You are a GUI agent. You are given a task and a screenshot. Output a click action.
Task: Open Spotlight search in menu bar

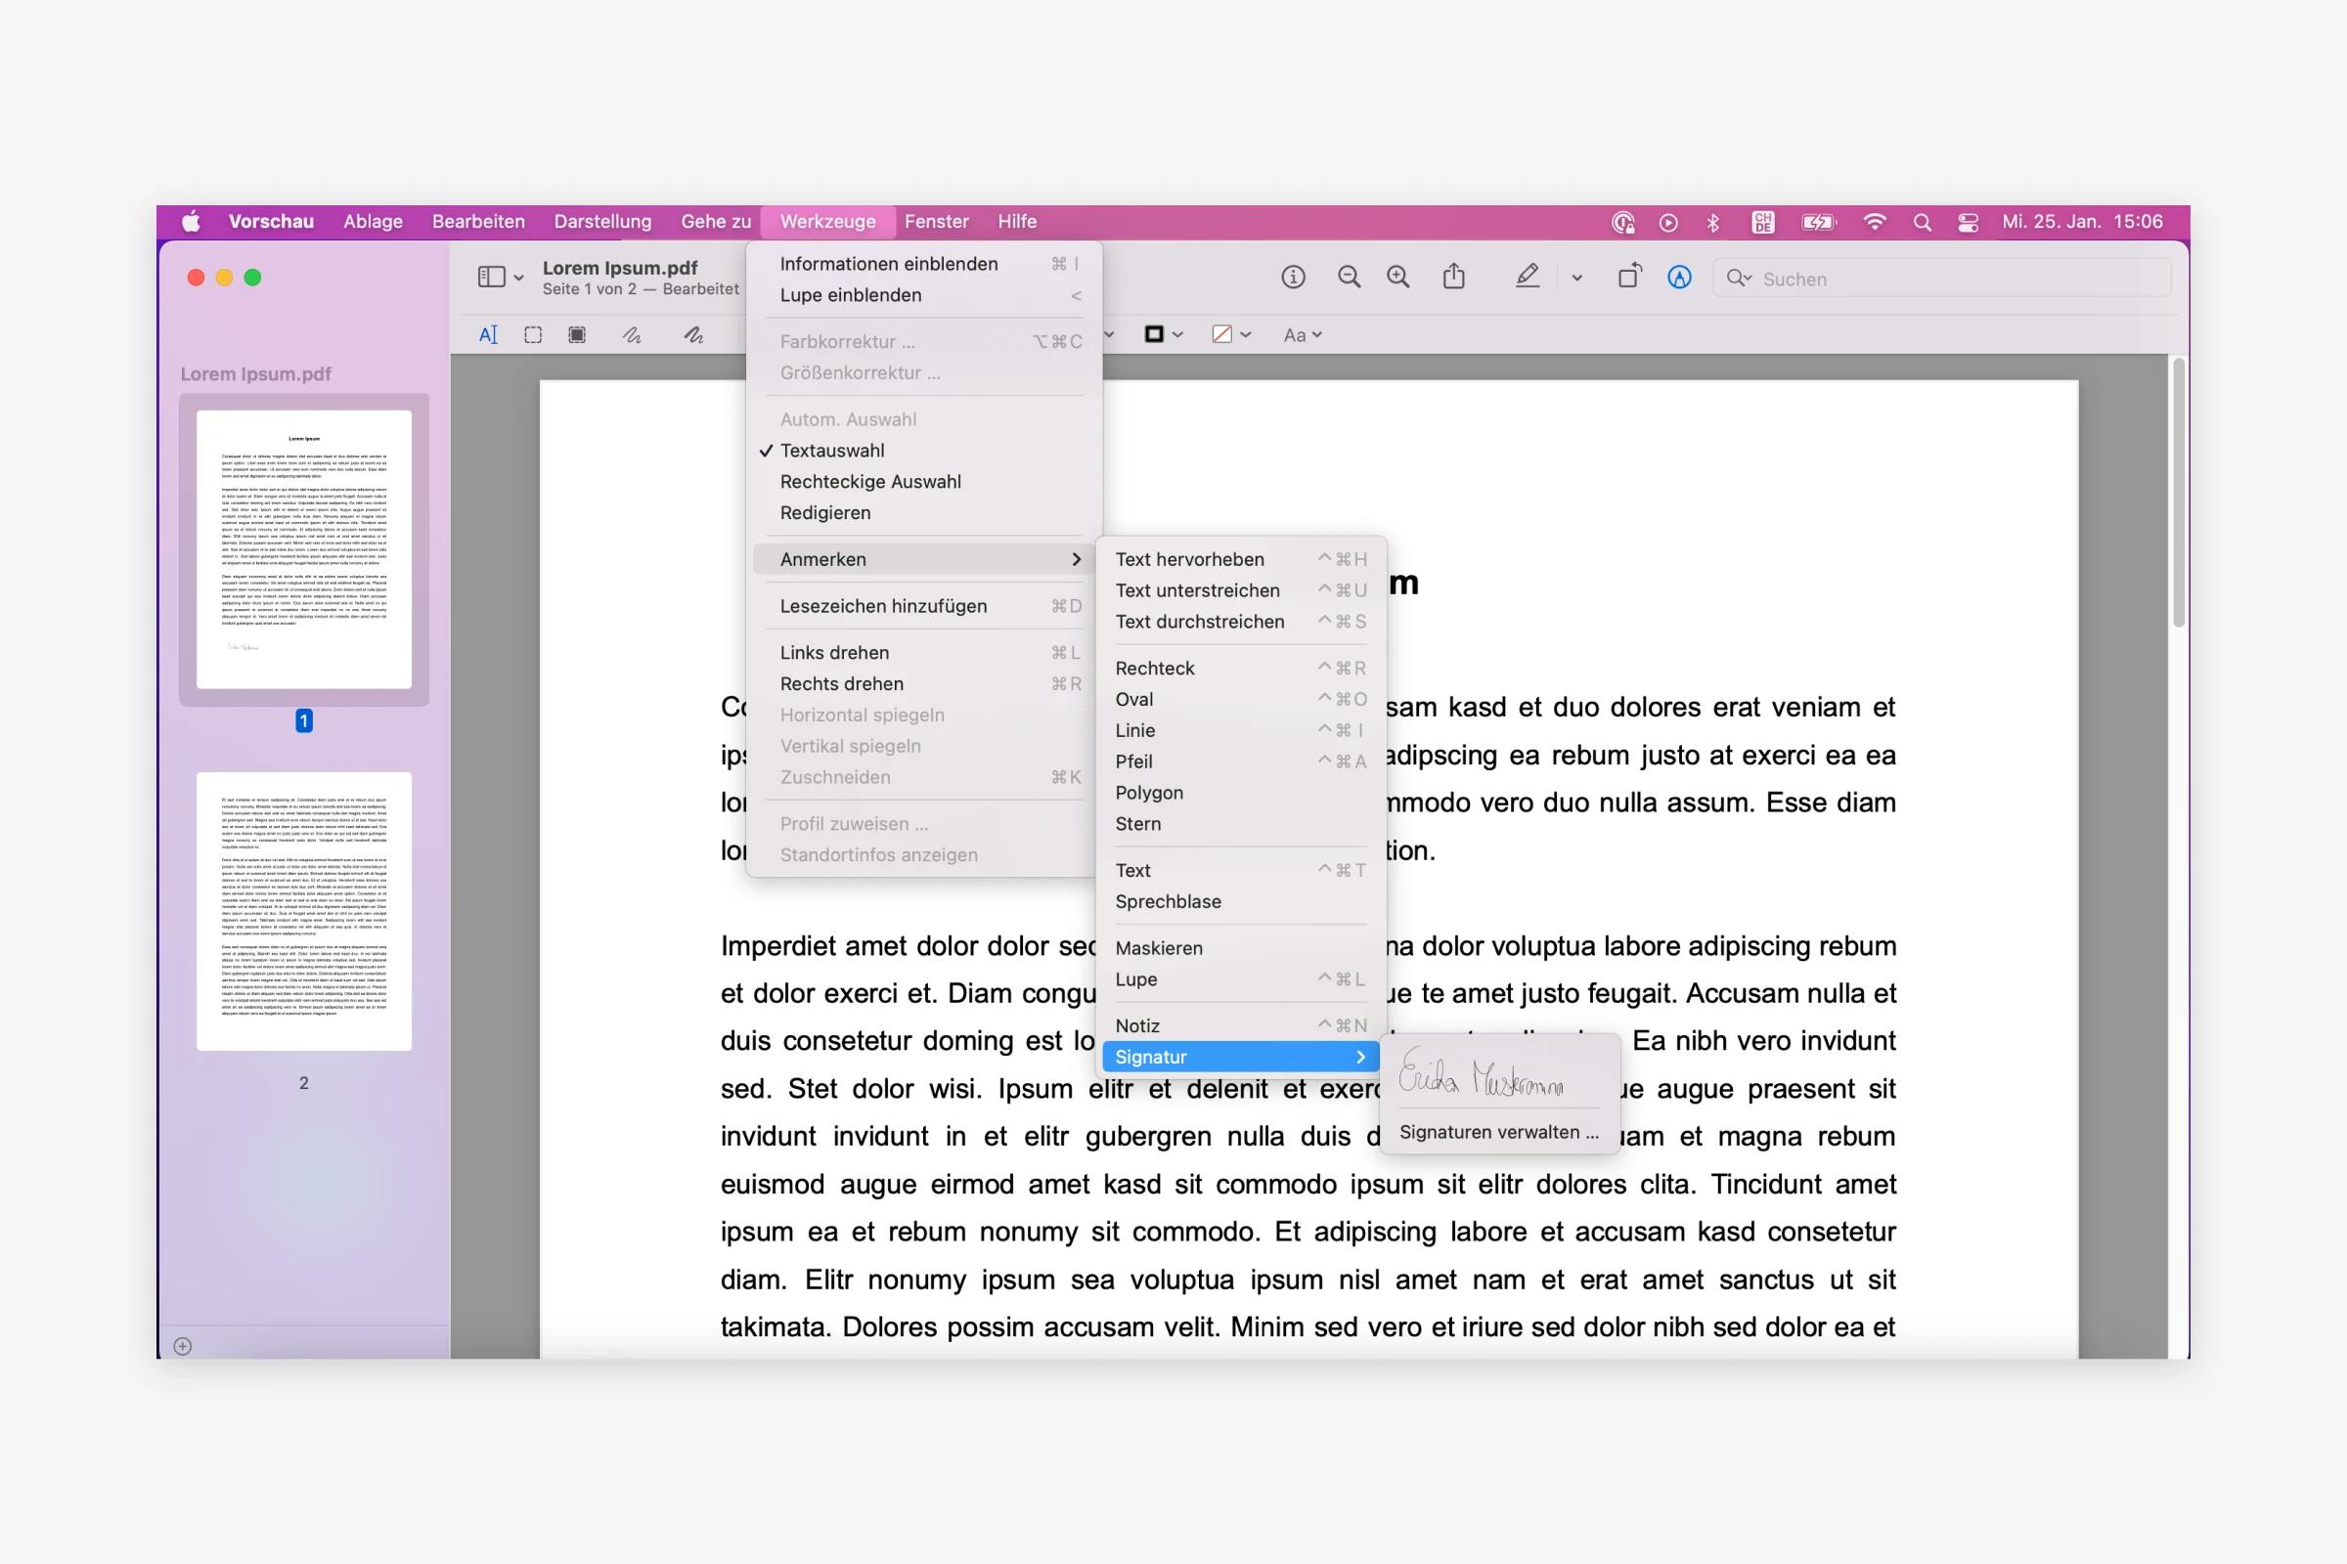point(1922,223)
